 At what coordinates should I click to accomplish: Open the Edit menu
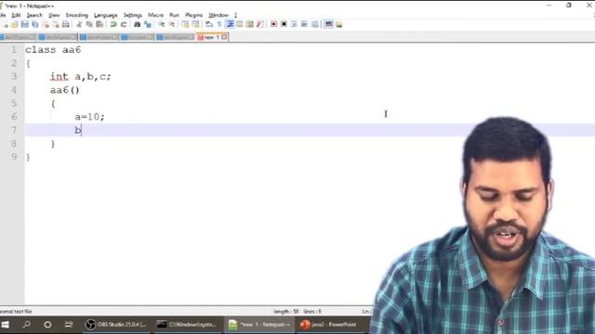(17, 15)
